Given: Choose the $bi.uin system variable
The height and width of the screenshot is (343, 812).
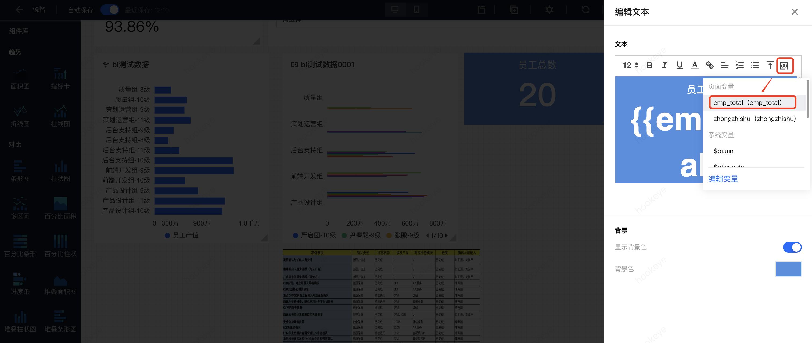Looking at the screenshot, I should tap(723, 151).
